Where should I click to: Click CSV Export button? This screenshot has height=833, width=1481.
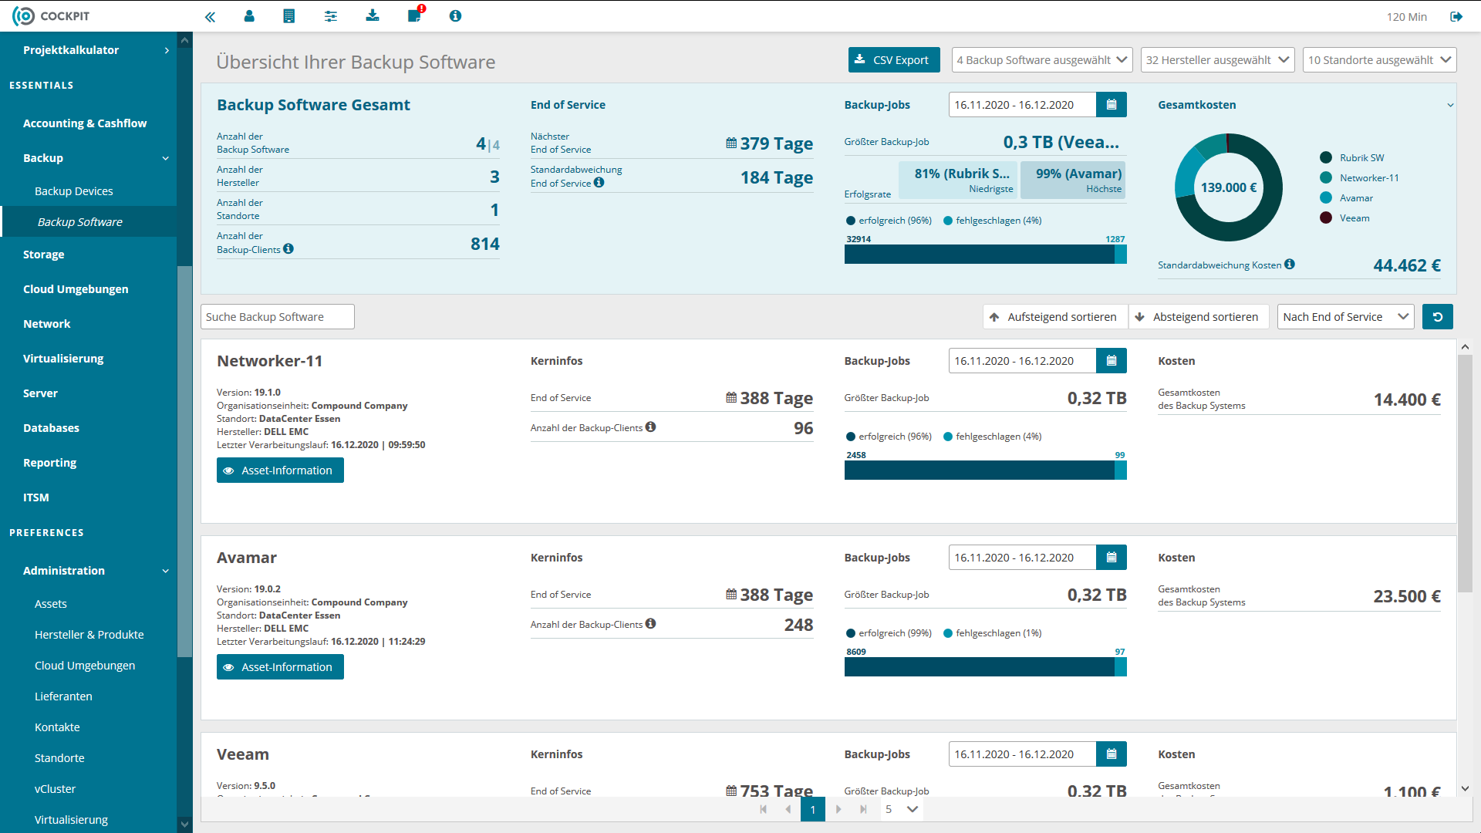tap(894, 60)
